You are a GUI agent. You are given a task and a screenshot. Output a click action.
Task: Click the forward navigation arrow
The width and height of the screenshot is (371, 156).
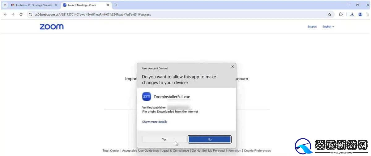[13, 14]
